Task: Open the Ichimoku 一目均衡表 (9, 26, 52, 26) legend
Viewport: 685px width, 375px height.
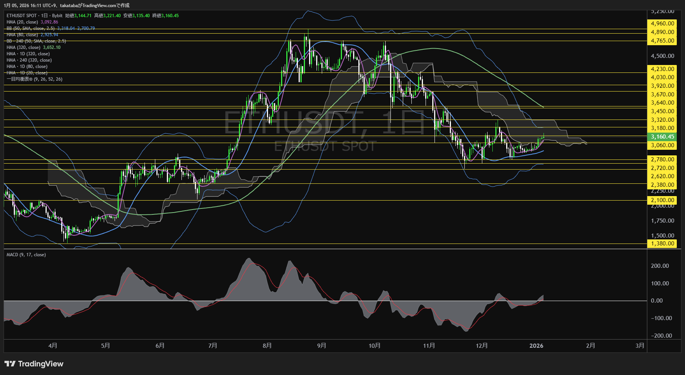Action: pos(34,79)
